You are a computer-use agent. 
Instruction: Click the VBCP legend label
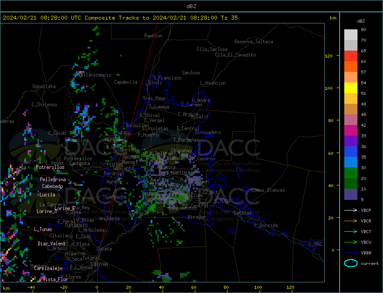pos(366,210)
